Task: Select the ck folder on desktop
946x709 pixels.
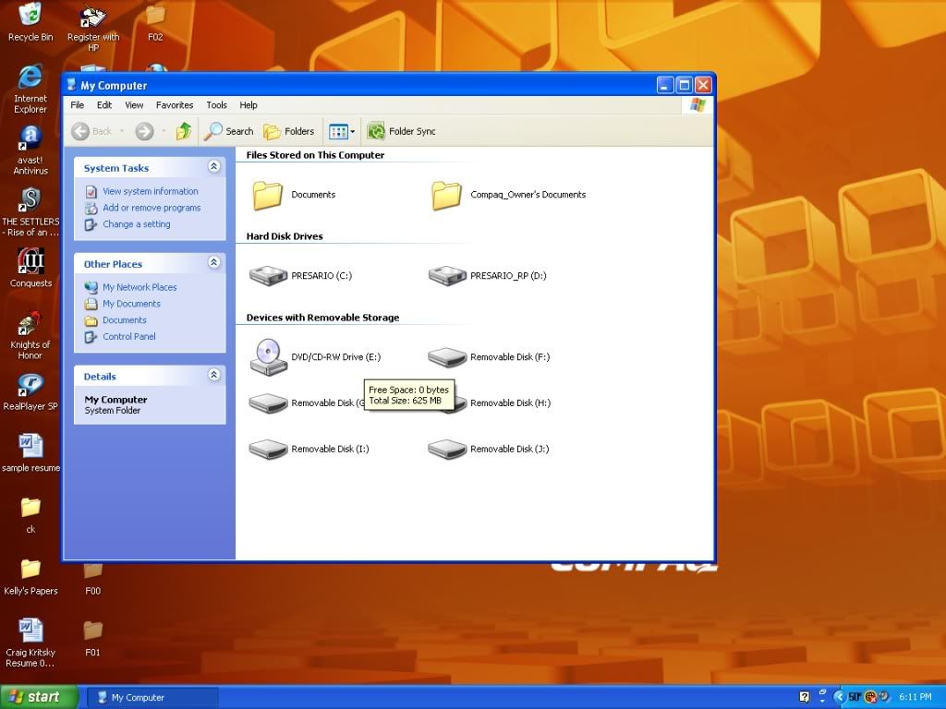Action: 30,515
